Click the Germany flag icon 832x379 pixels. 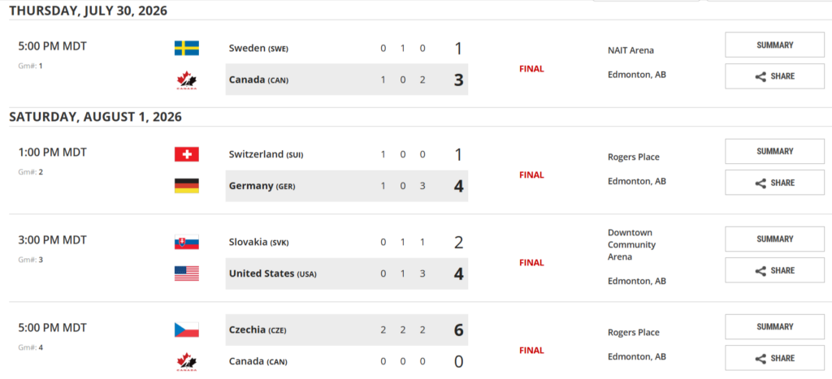[186, 186]
